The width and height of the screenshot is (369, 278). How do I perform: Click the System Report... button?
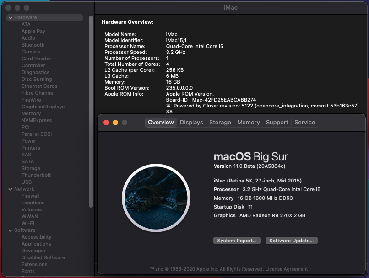tap(237, 241)
